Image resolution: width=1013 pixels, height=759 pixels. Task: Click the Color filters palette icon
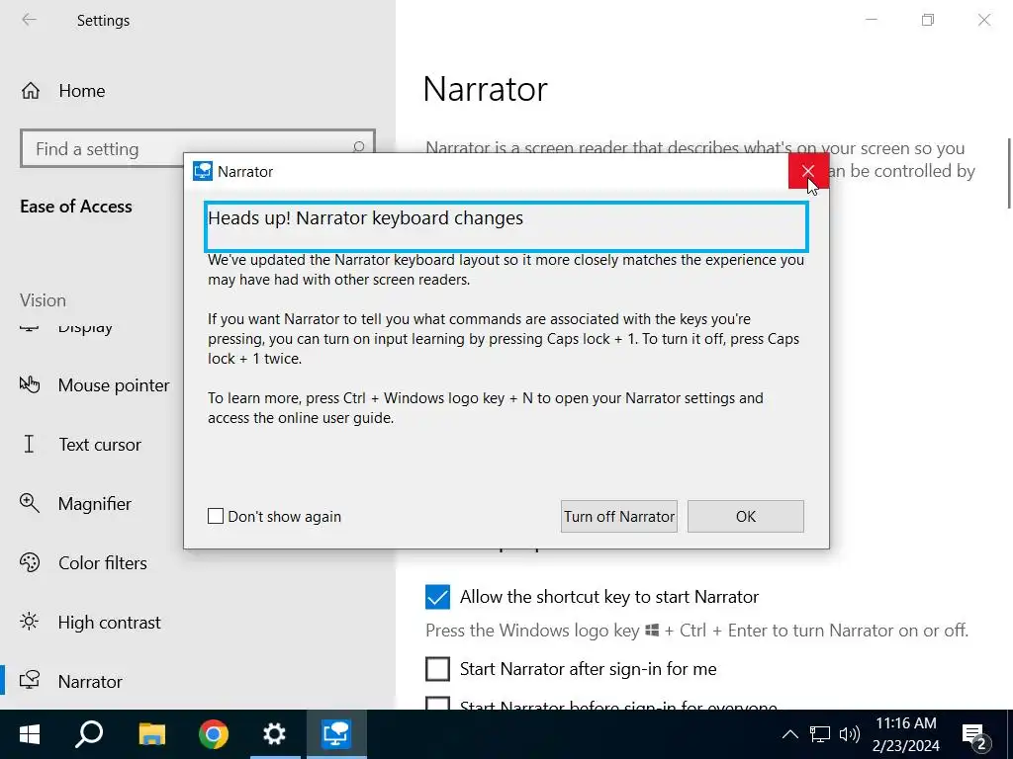click(x=29, y=562)
